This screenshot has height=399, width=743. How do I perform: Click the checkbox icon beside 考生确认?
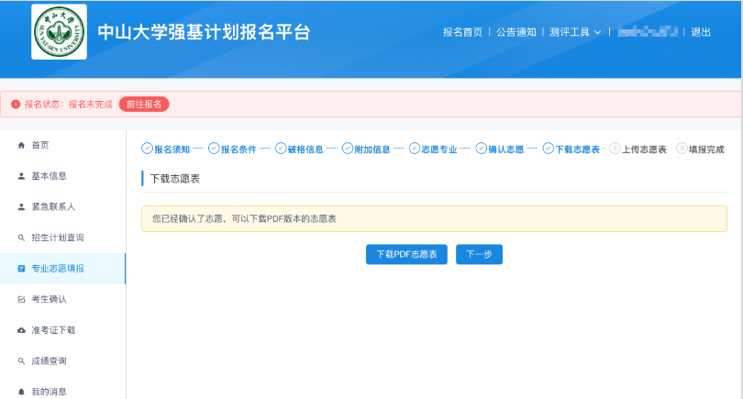[22, 300]
